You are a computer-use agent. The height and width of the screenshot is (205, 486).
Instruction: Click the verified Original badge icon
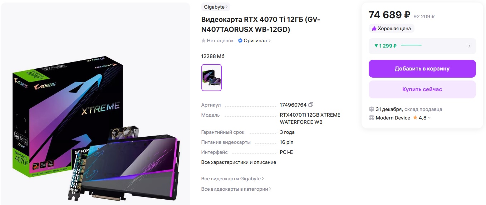[240, 40]
